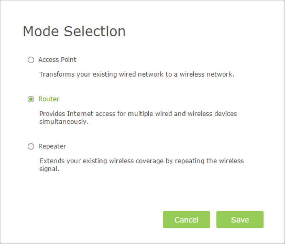Click the green Router label
285x244 pixels.
[49, 99]
